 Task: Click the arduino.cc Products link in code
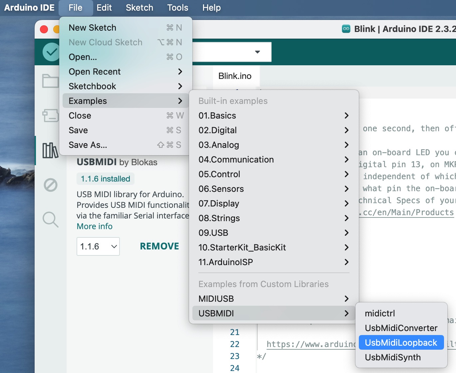(x=406, y=212)
